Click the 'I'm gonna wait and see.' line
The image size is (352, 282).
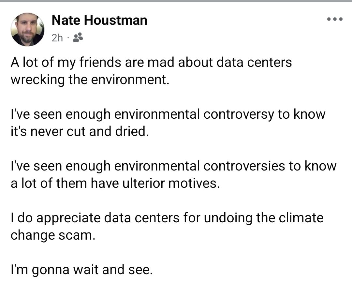[x=82, y=270]
